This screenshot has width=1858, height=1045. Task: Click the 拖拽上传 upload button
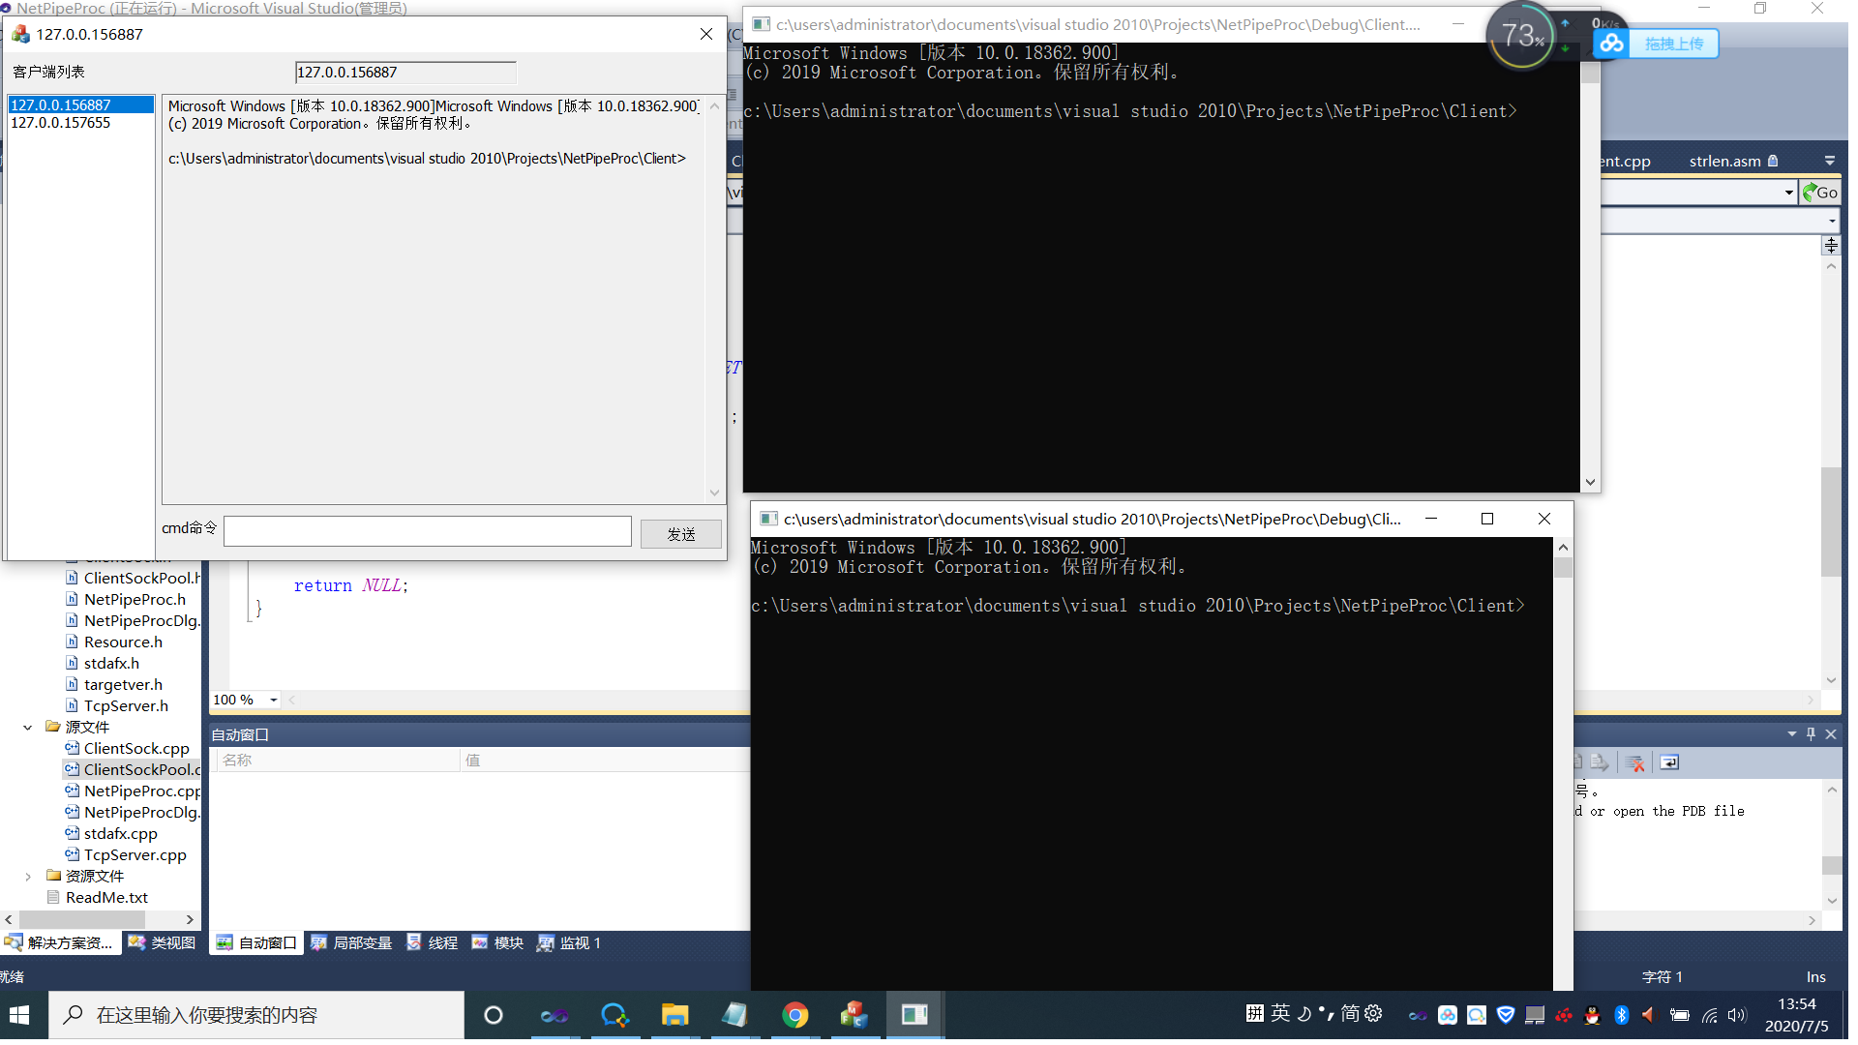[x=1674, y=44]
